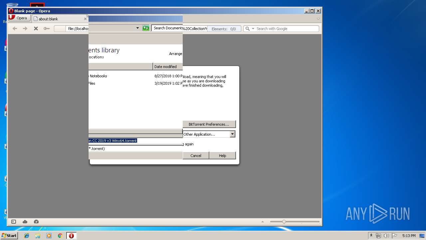Click the Arrange by option
426x240 pixels.
tap(175, 54)
